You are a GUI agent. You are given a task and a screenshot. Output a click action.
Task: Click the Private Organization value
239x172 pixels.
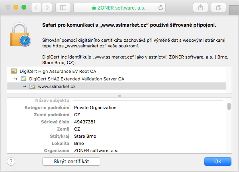[95, 107]
